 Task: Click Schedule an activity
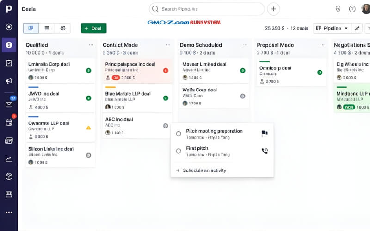[x=201, y=170]
